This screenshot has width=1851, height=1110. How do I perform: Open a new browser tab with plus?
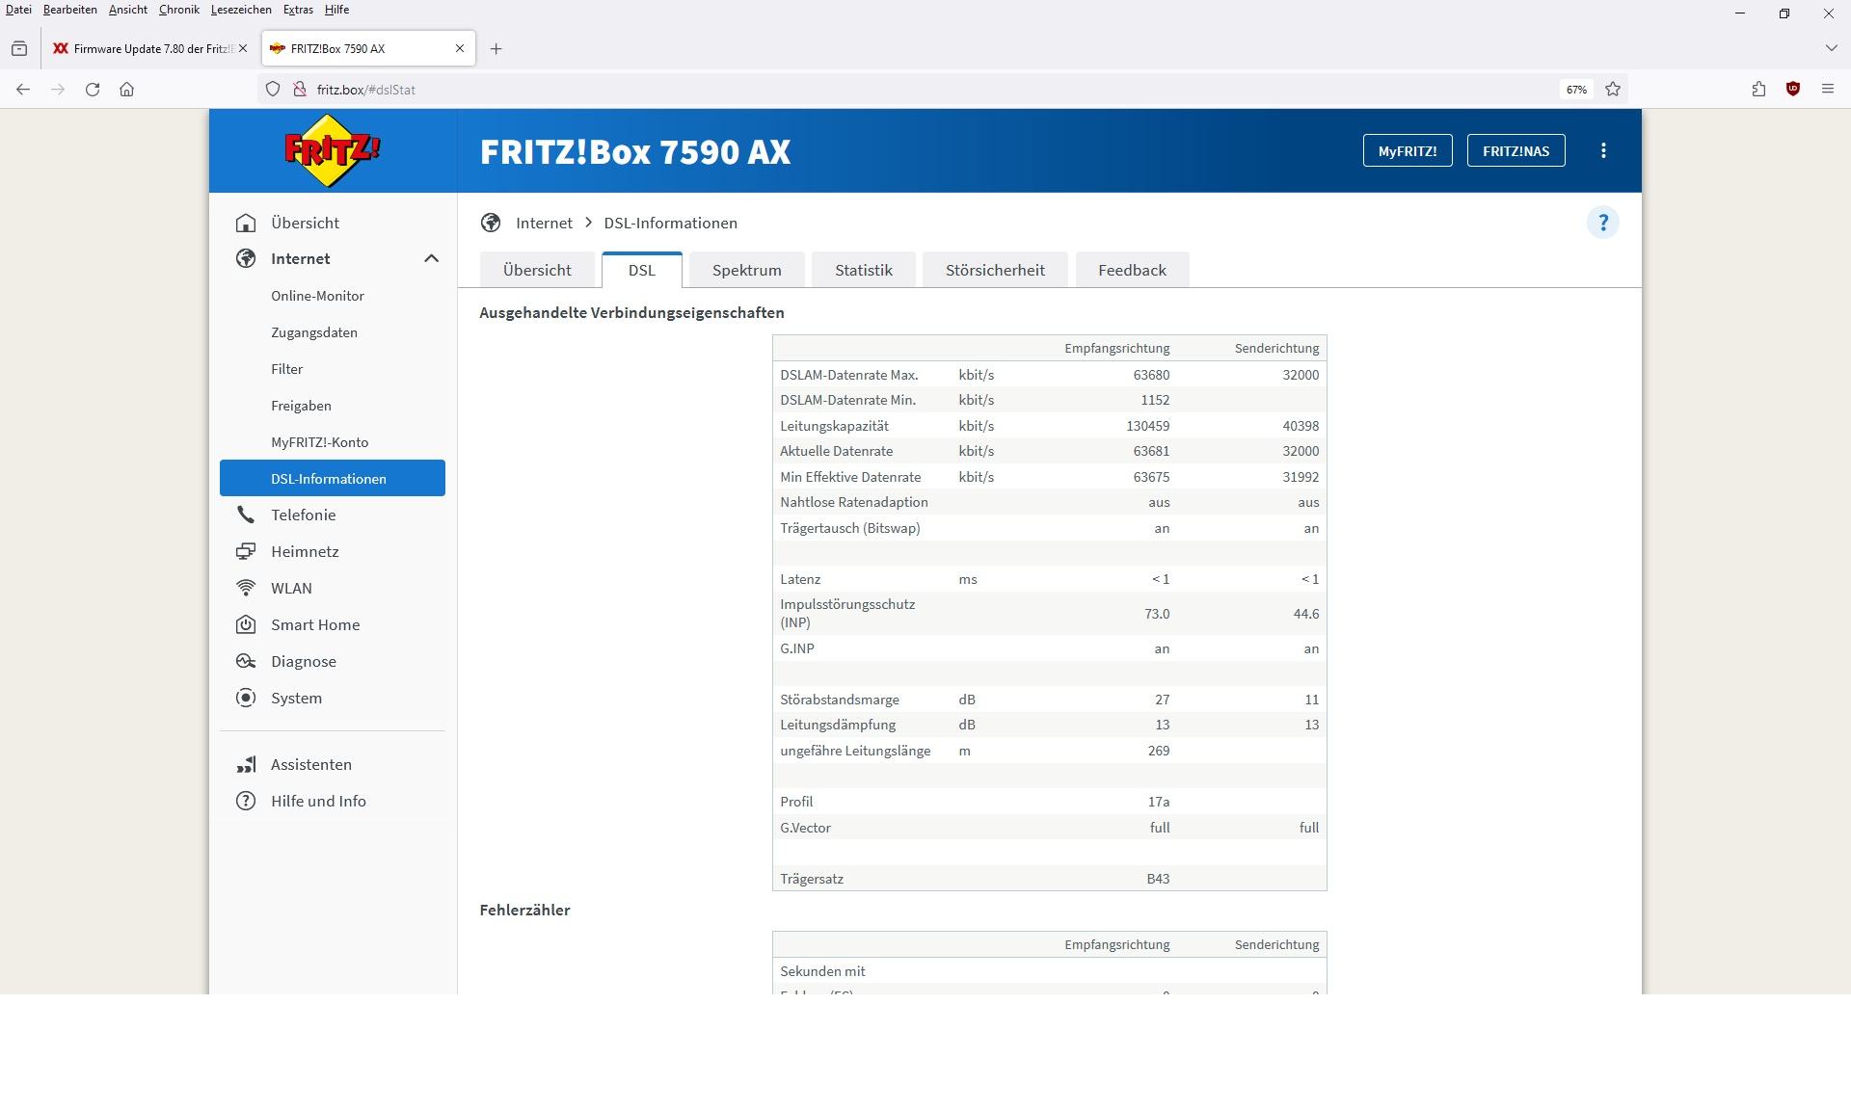point(496,48)
